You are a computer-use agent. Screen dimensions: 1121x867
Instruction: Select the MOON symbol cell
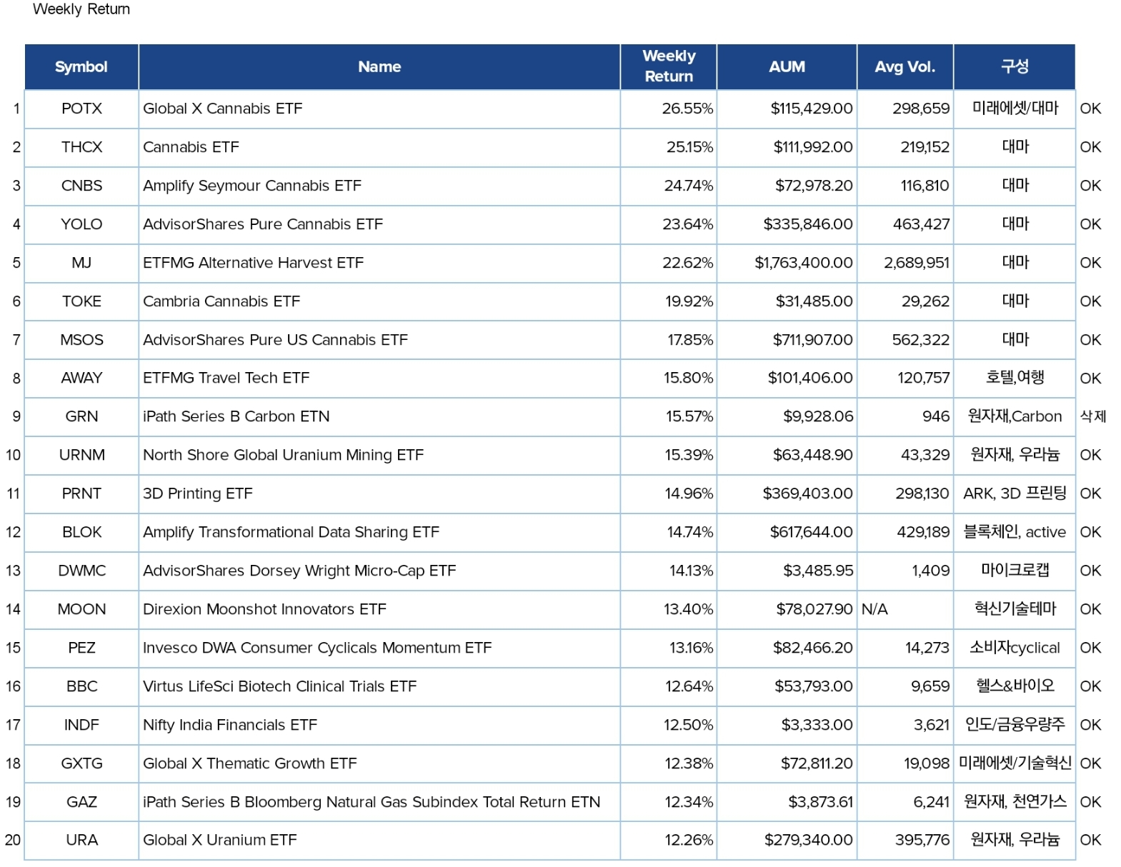[x=81, y=609]
